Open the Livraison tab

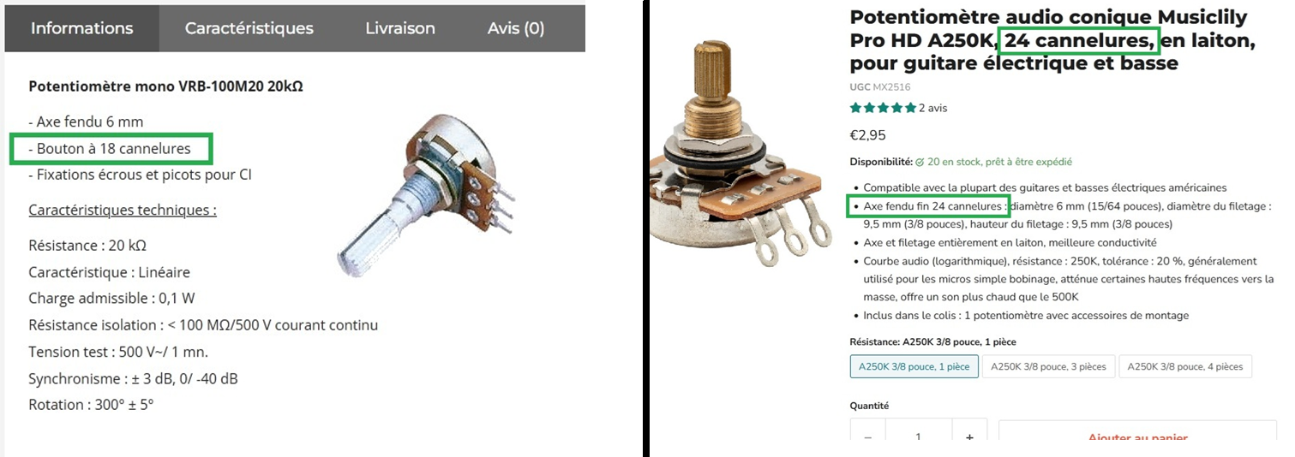coord(399,28)
